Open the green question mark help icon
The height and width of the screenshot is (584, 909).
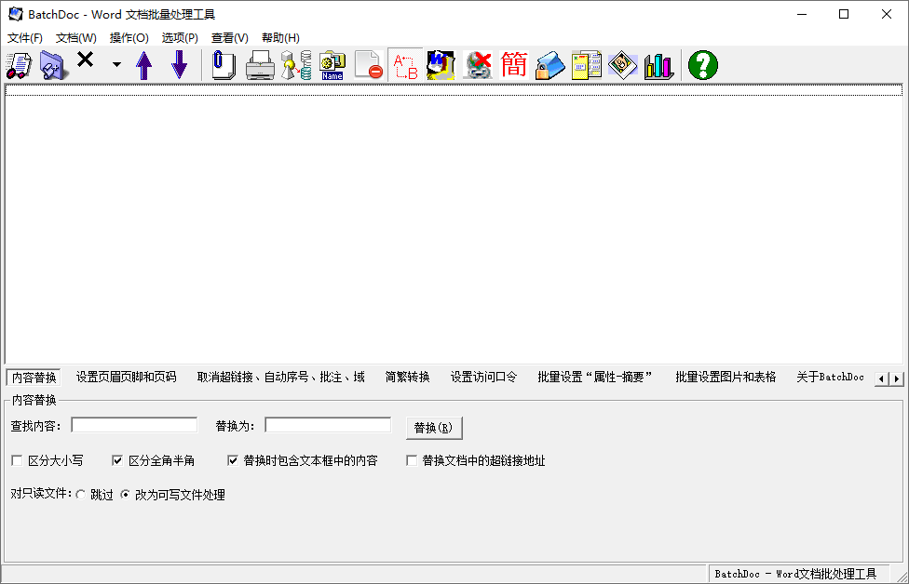(703, 64)
